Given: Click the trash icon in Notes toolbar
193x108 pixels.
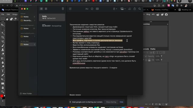Looking at the screenshot, I should 63,9.
